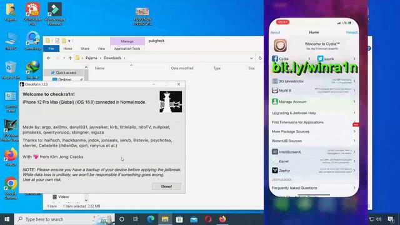Sort files by Type column
This screenshot has height=225, width=400.
(x=217, y=68)
